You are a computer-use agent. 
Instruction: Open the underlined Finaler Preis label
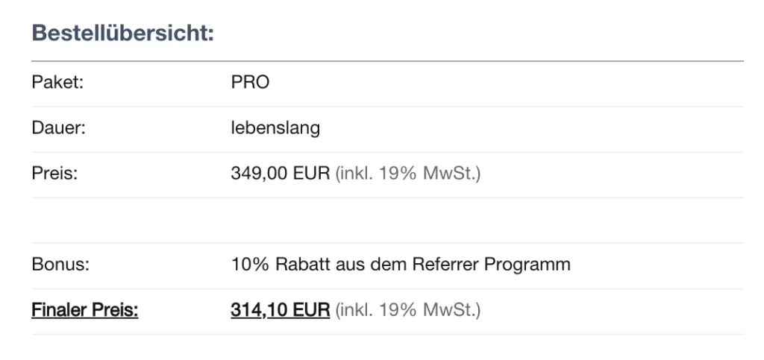(84, 310)
